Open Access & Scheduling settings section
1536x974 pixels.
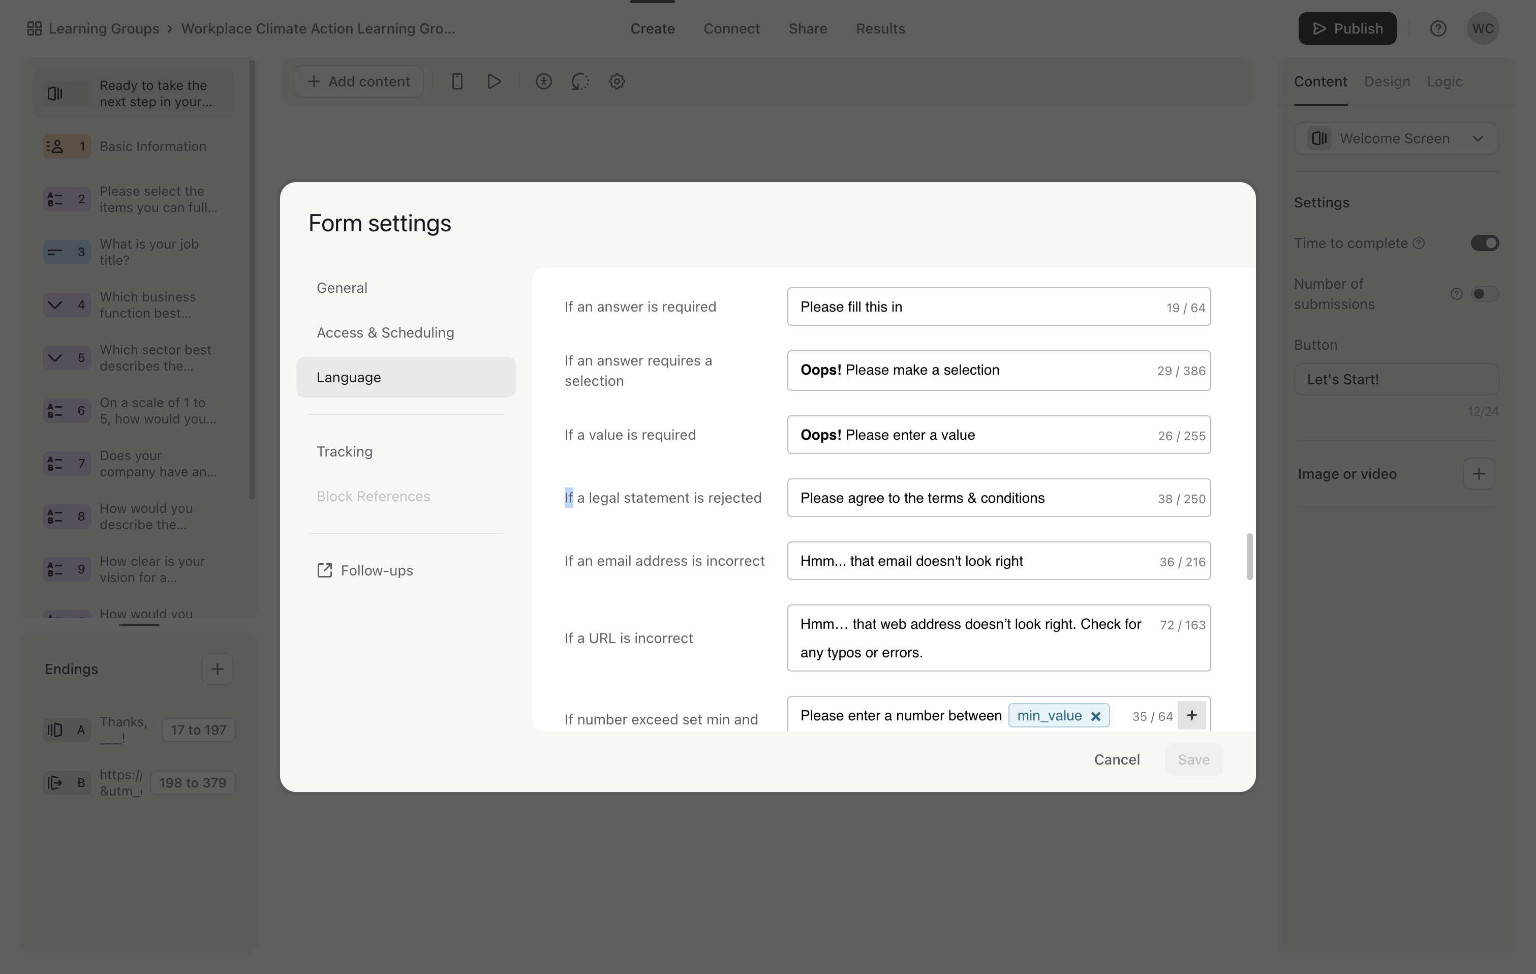click(406, 333)
